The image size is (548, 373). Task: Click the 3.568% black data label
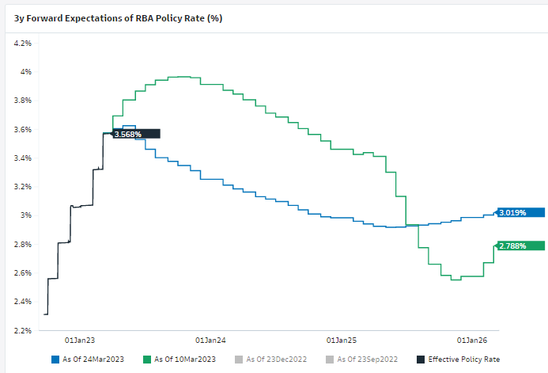pyautogui.click(x=128, y=134)
